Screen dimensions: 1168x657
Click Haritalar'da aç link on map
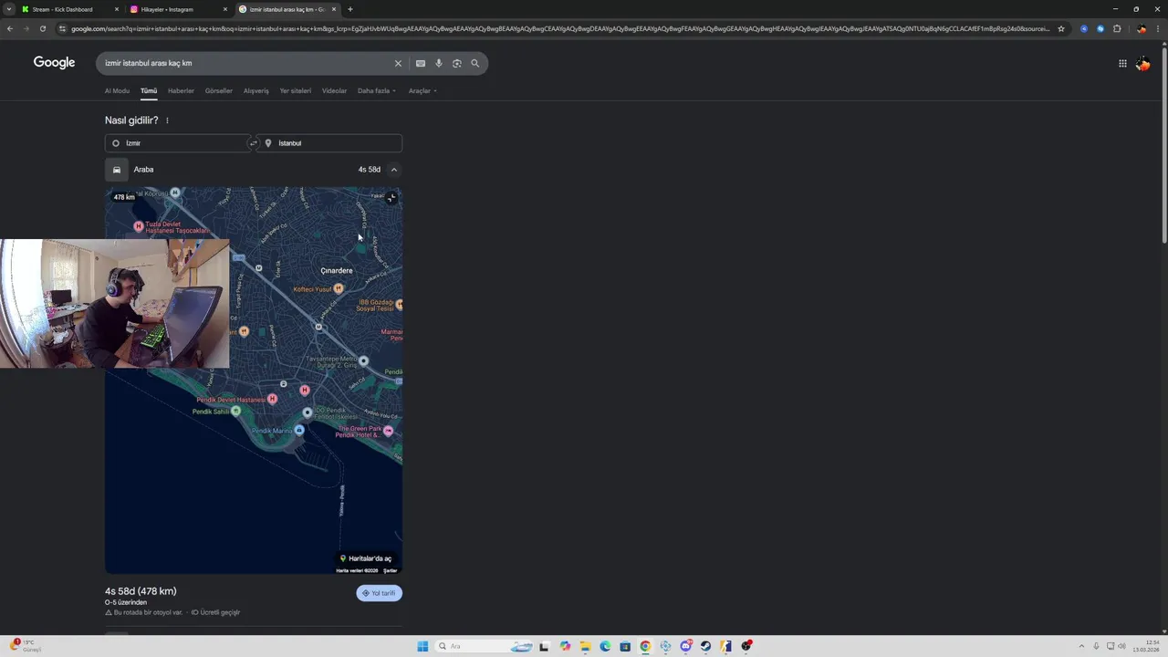coord(366,558)
